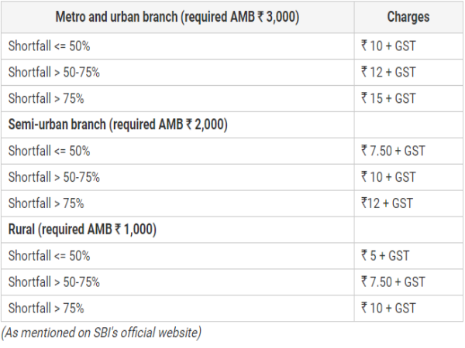This screenshot has width=465, height=348.
Task: Click ₹ 7.50 + GST in the Rural section
Action: (x=393, y=282)
